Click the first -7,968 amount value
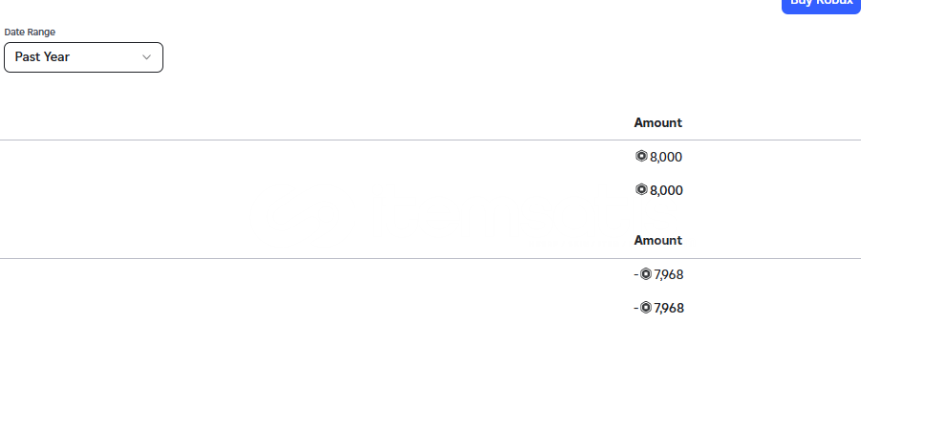This screenshot has height=432, width=946. pyautogui.click(x=669, y=274)
